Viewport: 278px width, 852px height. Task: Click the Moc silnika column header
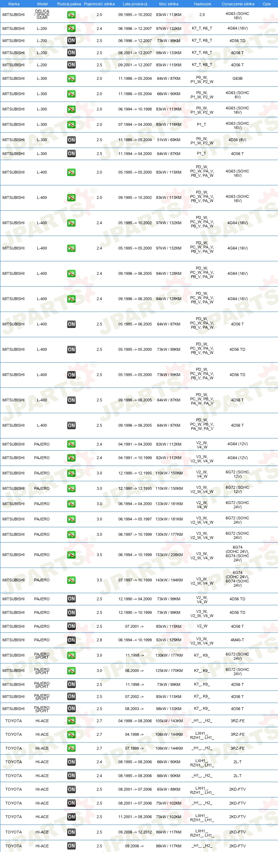(x=169, y=4)
